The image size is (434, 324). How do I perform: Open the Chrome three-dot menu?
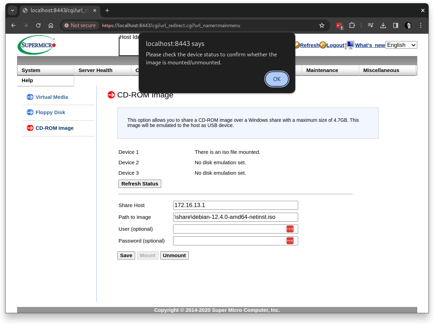pyautogui.click(x=421, y=25)
